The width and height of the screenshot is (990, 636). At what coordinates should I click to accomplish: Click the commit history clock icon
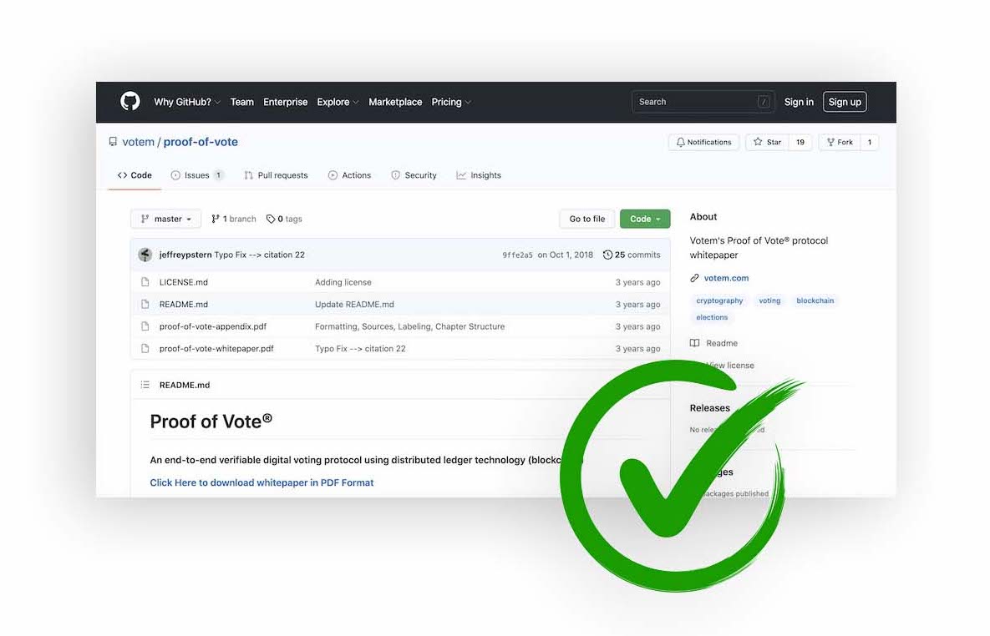[607, 255]
